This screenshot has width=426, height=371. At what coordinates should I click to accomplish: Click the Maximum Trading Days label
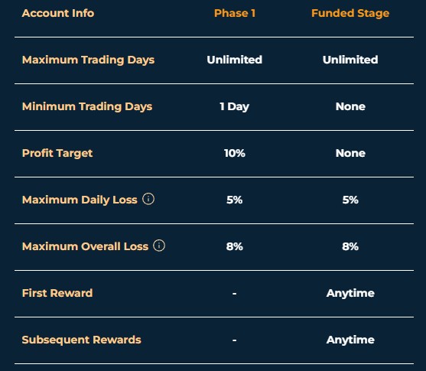[88, 60]
